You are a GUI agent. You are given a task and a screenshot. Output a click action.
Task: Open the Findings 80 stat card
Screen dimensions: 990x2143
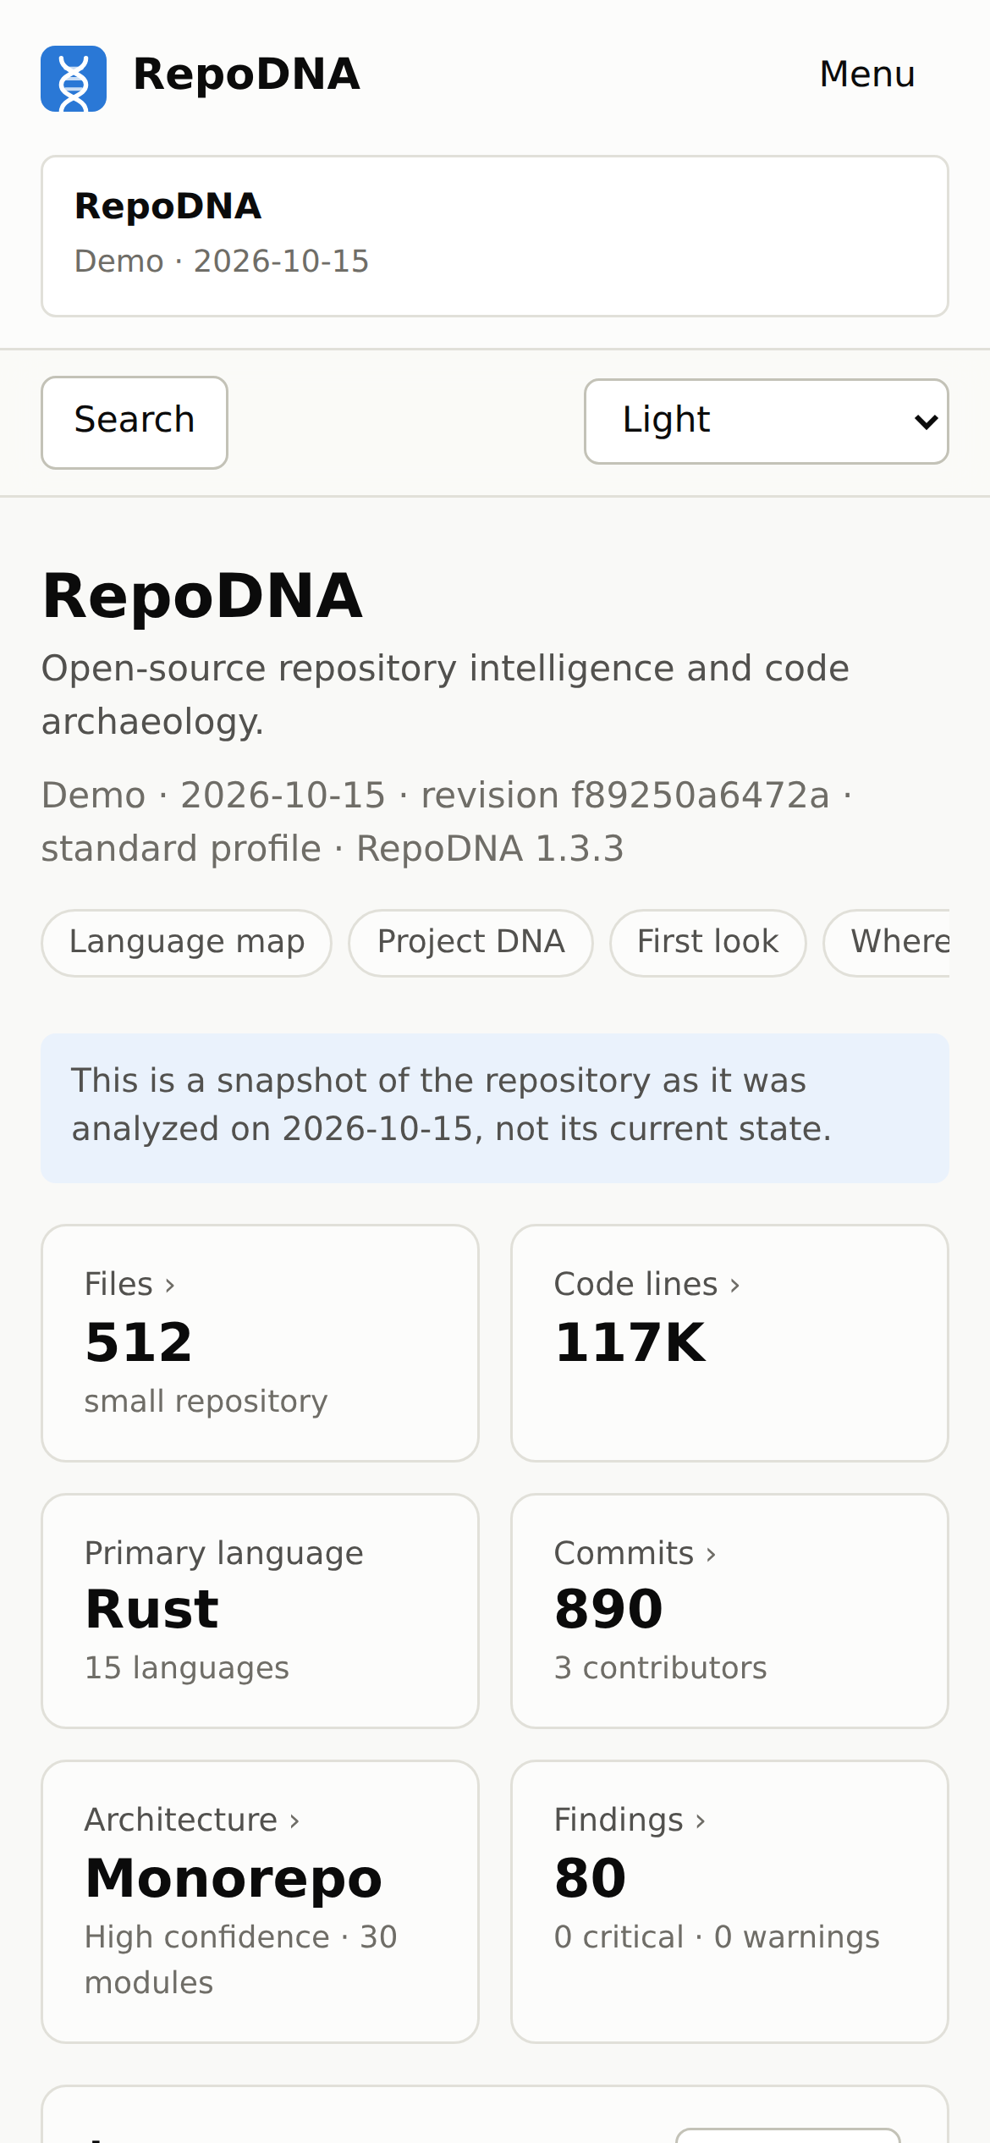pyautogui.click(x=729, y=1902)
